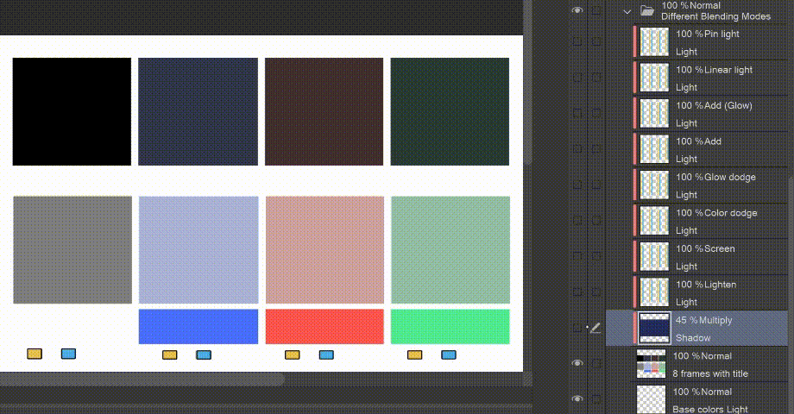This screenshot has height=414, width=794.
Task: Show the Add (Glow) layer
Action: [577, 113]
